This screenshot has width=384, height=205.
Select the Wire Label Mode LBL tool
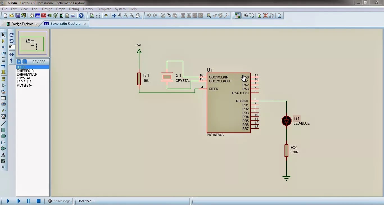[3, 53]
